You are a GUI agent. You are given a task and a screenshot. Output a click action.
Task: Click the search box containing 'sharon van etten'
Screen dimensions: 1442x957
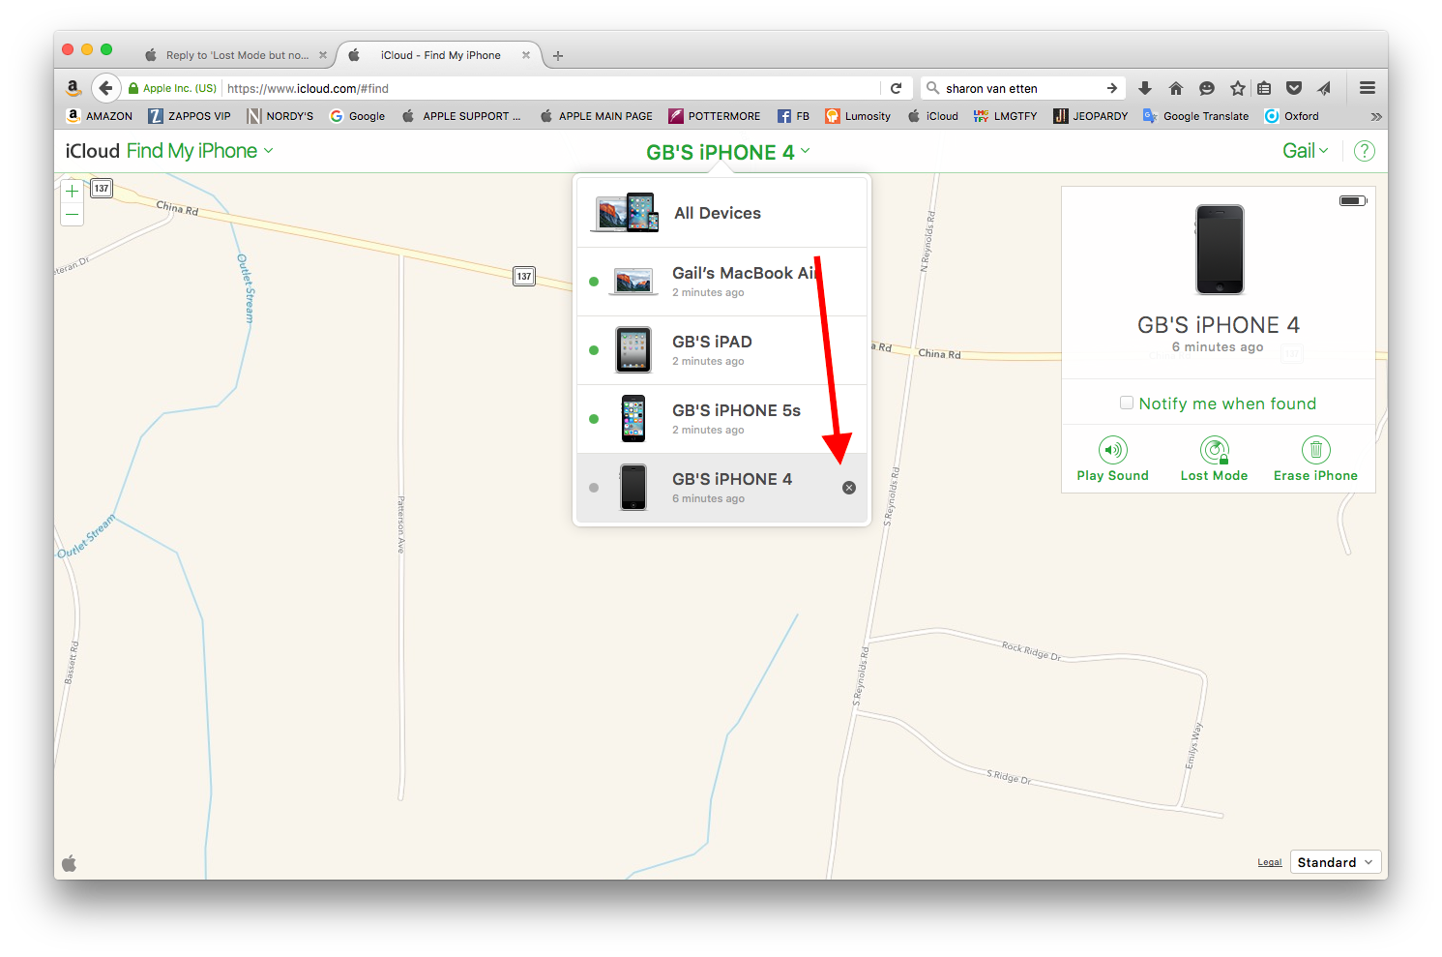[x=1023, y=88]
